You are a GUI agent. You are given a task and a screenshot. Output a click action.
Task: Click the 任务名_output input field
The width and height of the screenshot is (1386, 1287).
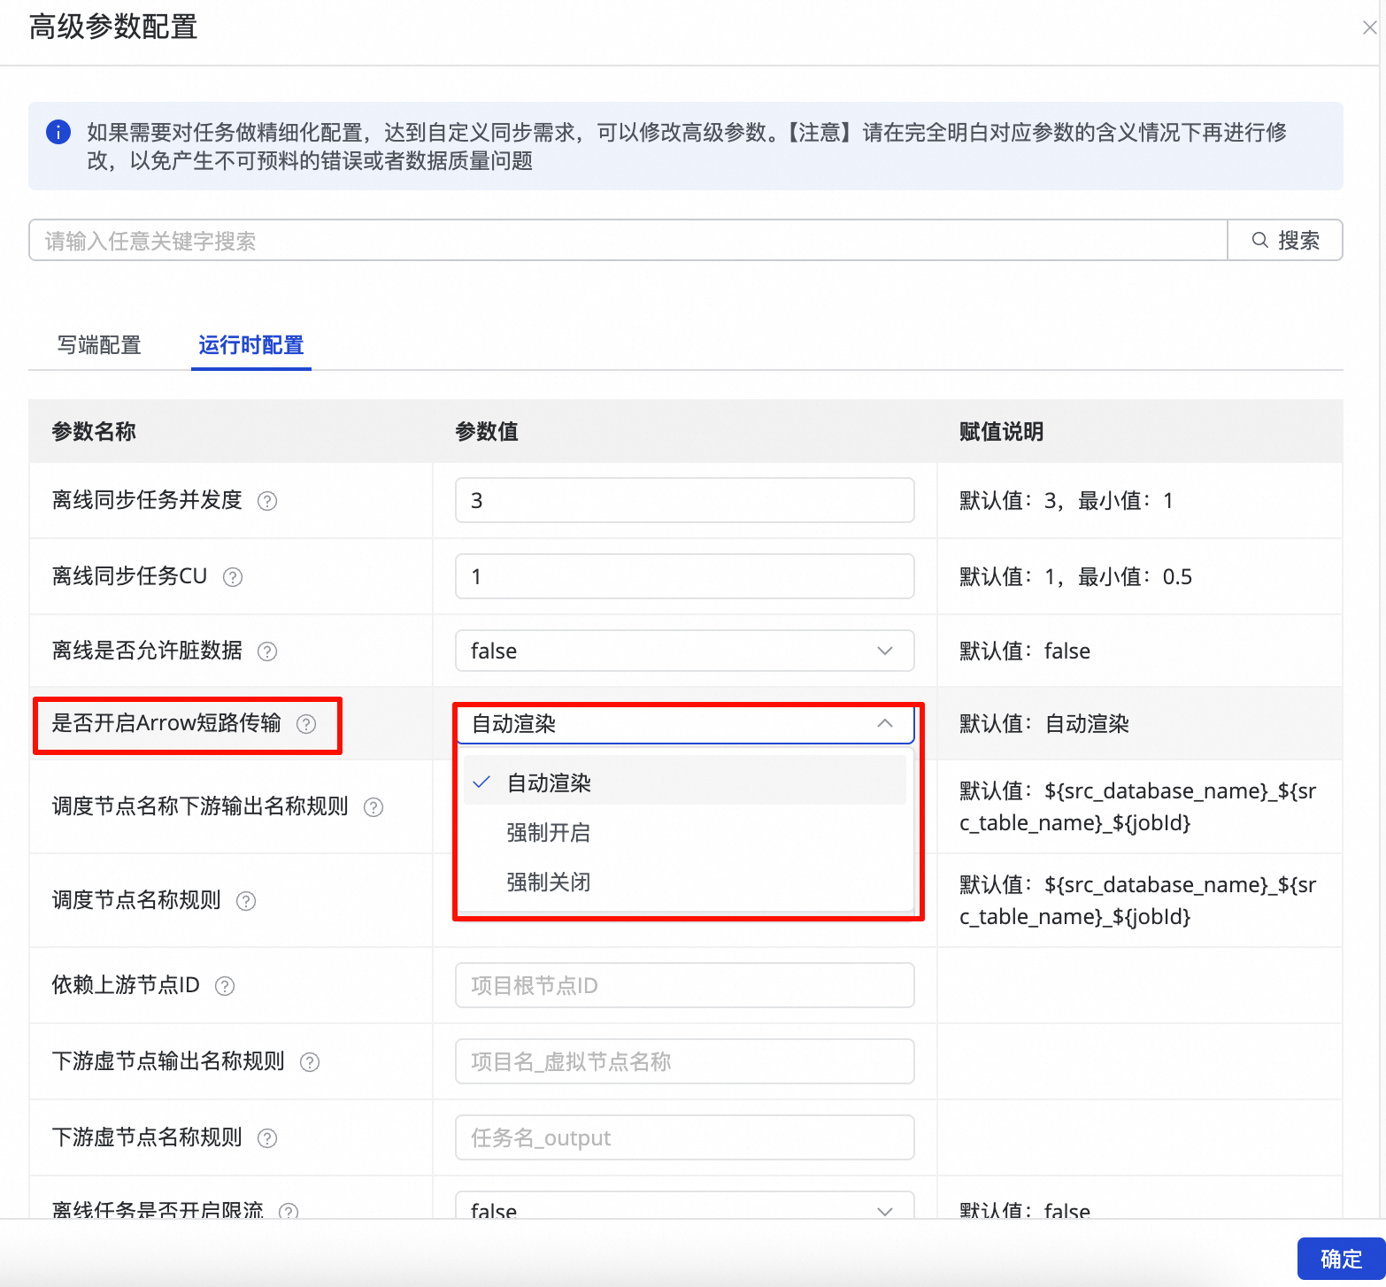coord(684,1137)
